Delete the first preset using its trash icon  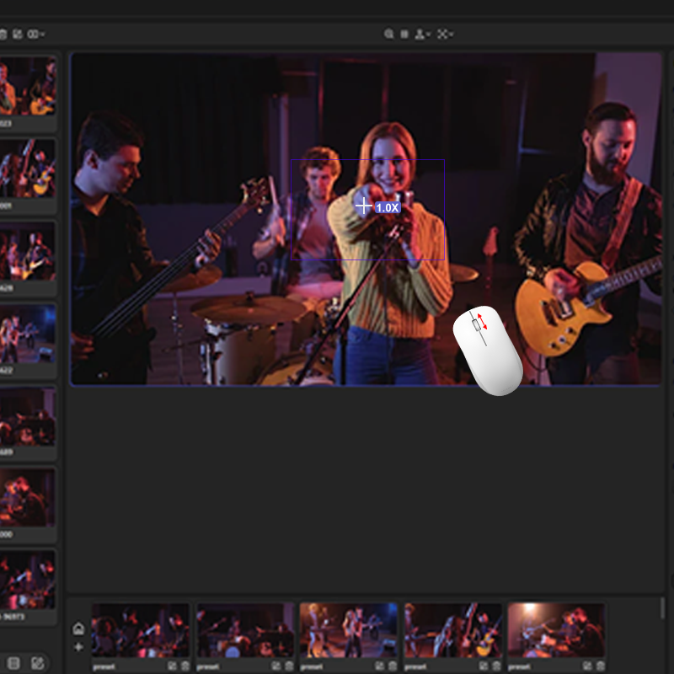[185, 666]
